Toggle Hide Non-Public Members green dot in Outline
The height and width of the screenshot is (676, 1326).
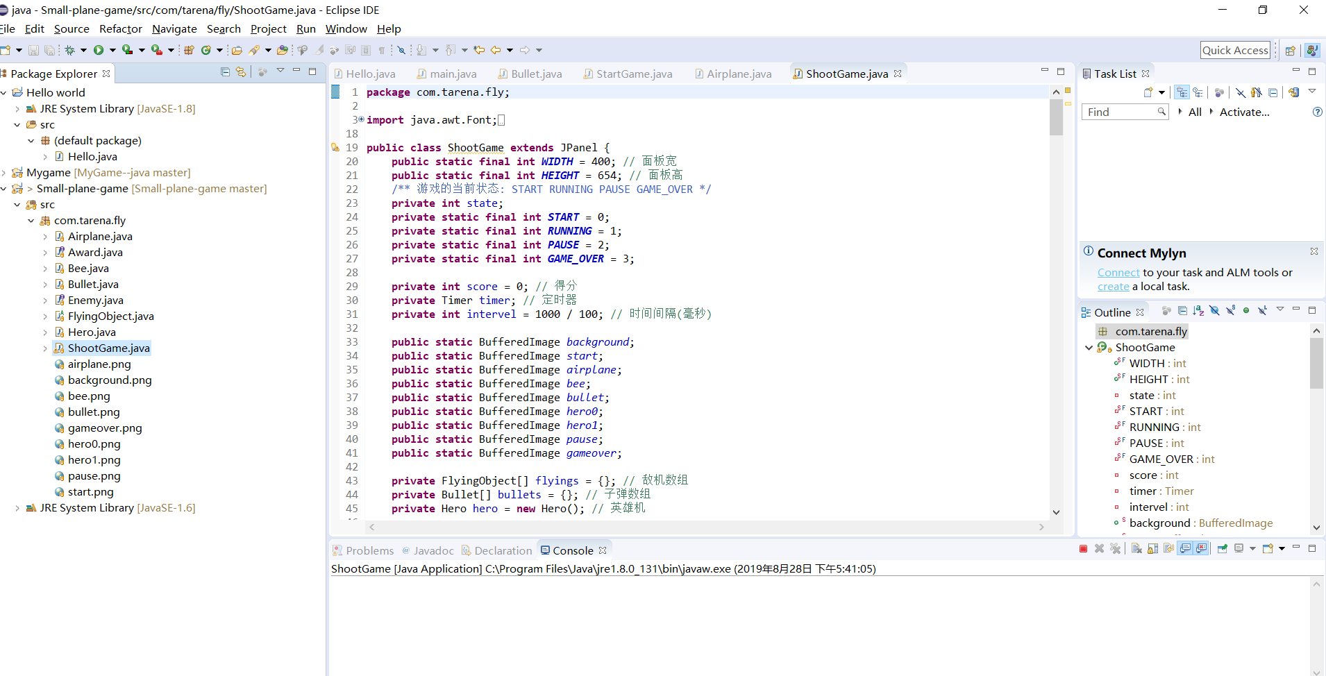pos(1246,310)
